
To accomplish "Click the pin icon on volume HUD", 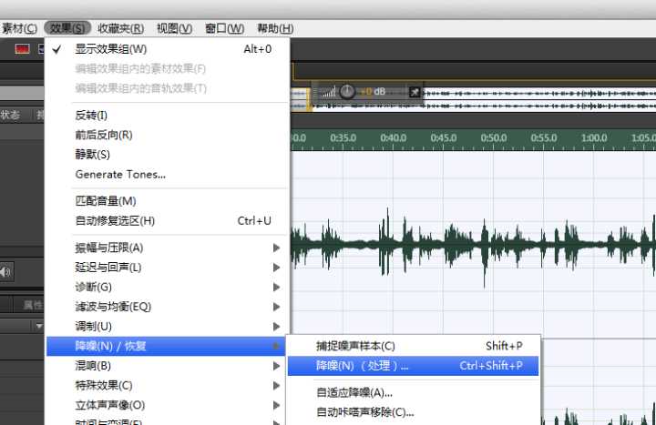I will point(415,92).
